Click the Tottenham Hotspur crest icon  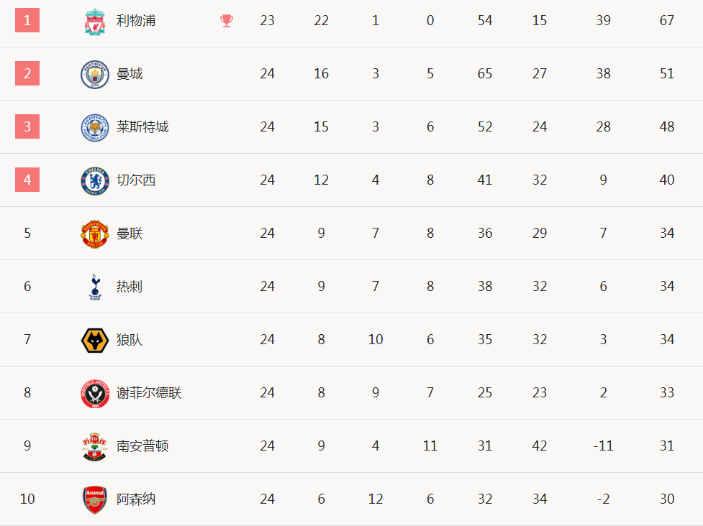pos(94,287)
